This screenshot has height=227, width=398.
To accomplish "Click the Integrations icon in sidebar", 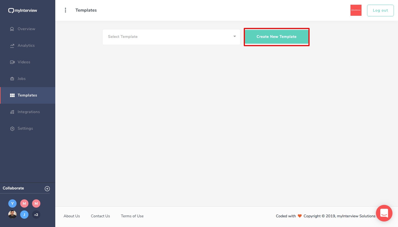I will click(x=12, y=112).
